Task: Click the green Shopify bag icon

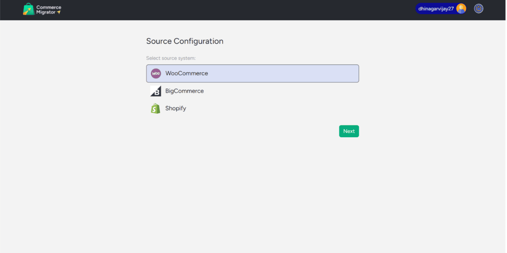Action: pyautogui.click(x=156, y=109)
